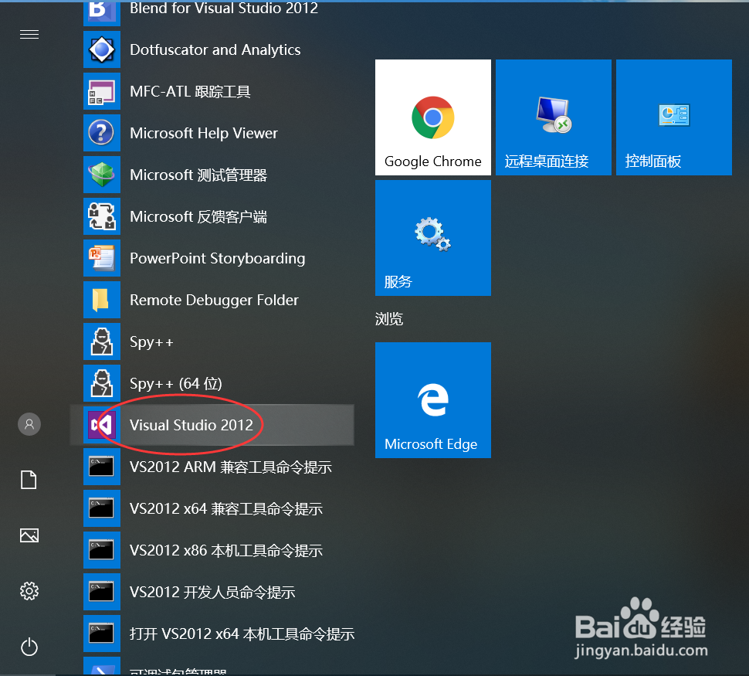Select VS2012 x64 兼容工具命令提示 entry

coord(226,508)
